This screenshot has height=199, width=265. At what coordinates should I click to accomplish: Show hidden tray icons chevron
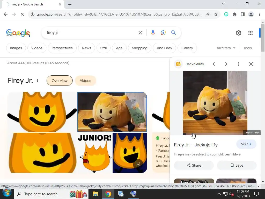[219, 194]
